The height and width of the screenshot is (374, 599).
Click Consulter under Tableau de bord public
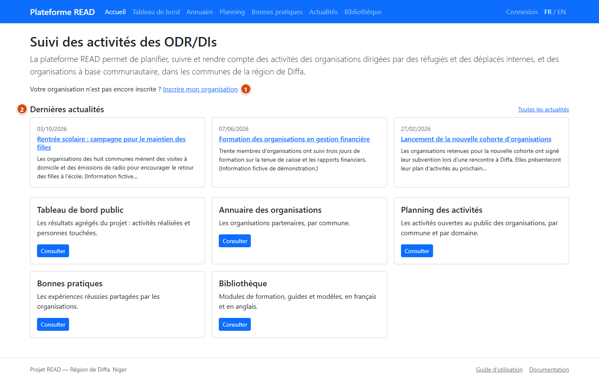click(x=53, y=251)
